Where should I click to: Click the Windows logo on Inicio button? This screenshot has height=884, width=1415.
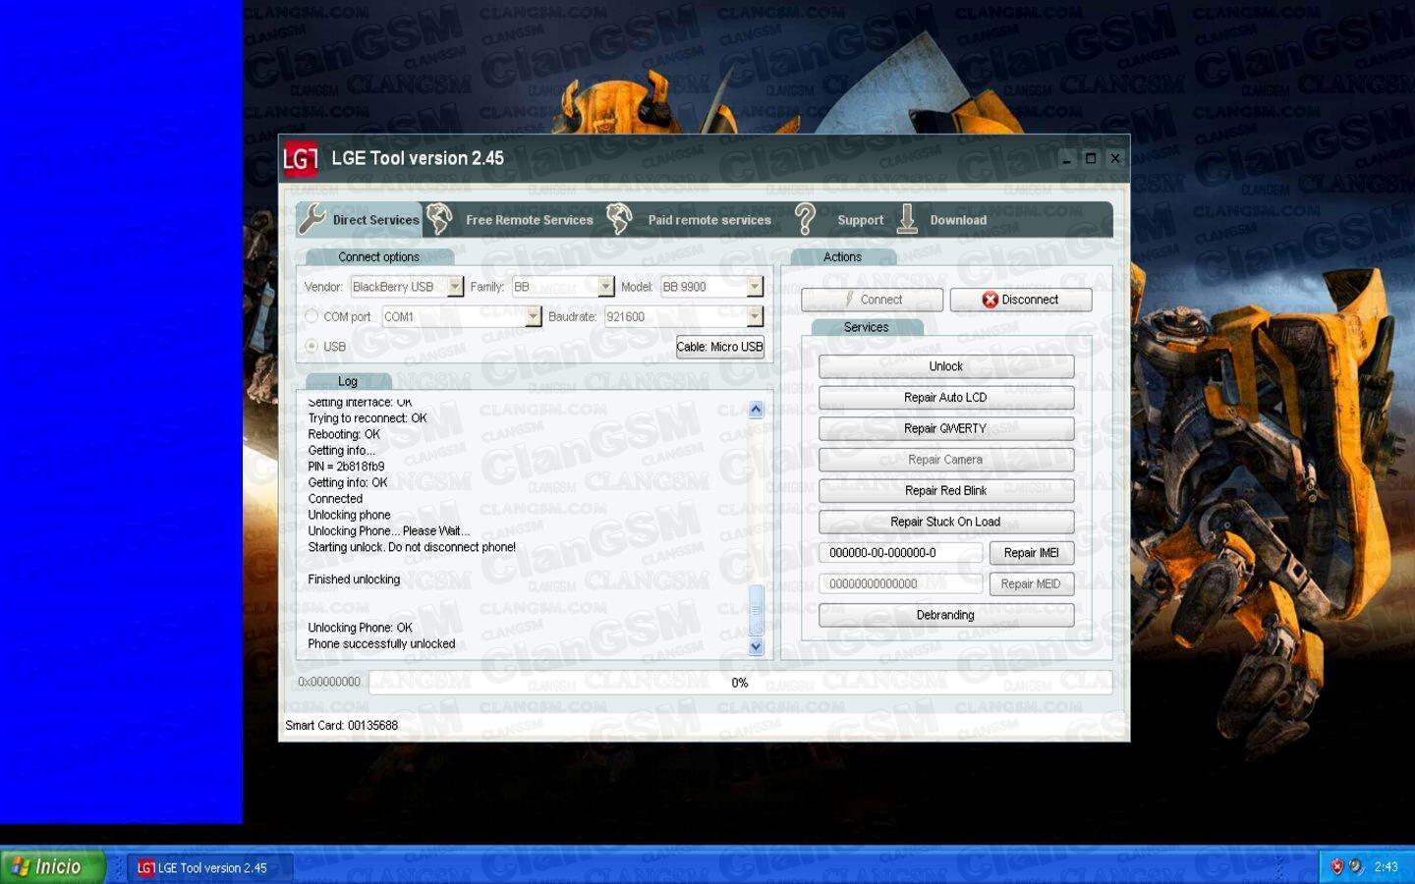coord(20,866)
